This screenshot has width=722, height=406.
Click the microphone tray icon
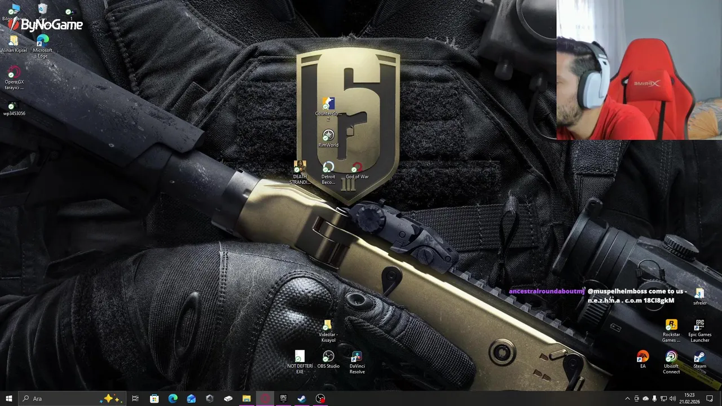point(654,399)
